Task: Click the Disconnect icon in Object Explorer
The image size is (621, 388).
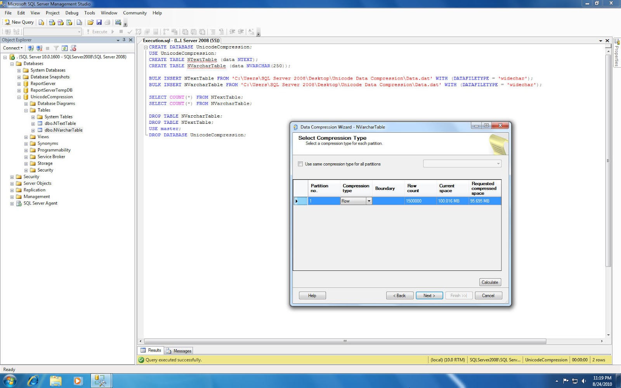Action: (x=39, y=48)
